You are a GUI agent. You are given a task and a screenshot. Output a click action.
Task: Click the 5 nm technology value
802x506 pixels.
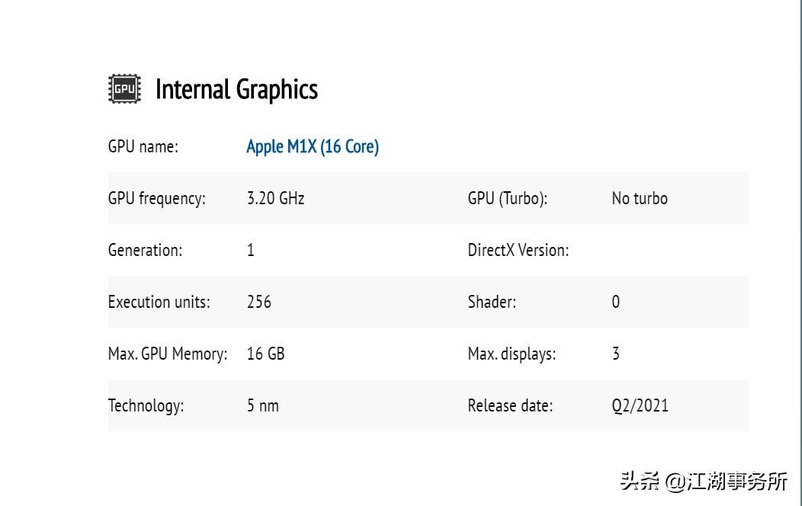[x=263, y=406]
